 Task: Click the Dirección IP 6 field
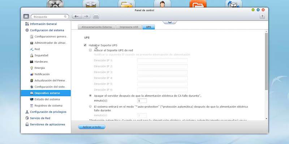click(x=162, y=90)
